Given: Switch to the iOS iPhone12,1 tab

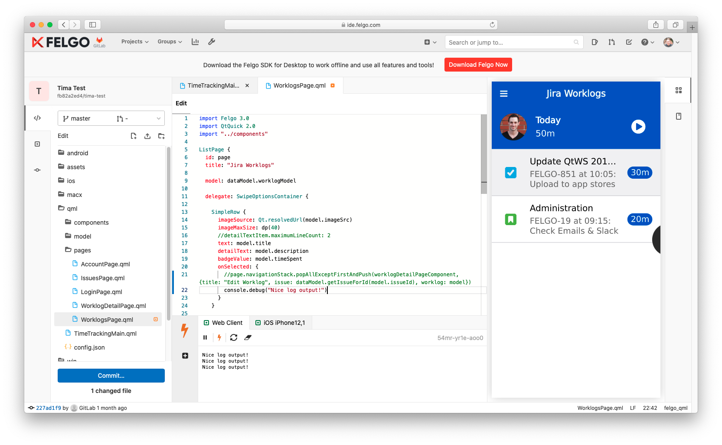Looking at the screenshot, I should (x=280, y=322).
